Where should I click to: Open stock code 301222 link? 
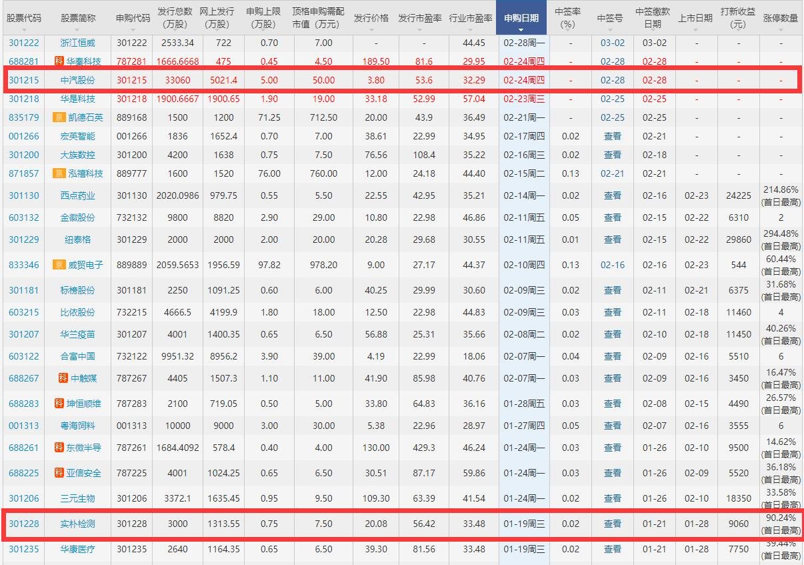tap(23, 43)
